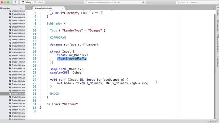Close the ShaderS4Lit.shader tab
The image size is (219, 123).
tap(63, 8)
